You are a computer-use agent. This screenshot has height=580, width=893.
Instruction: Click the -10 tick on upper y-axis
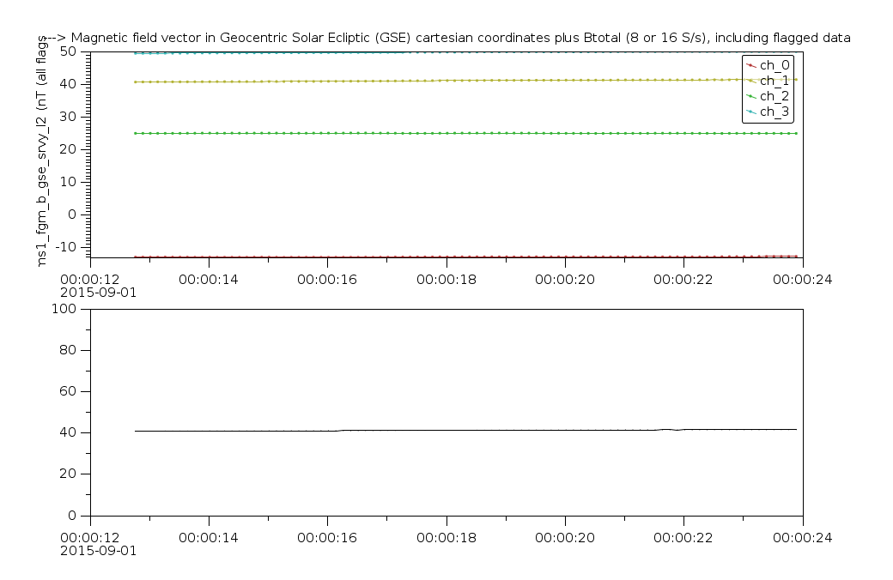click(65, 247)
